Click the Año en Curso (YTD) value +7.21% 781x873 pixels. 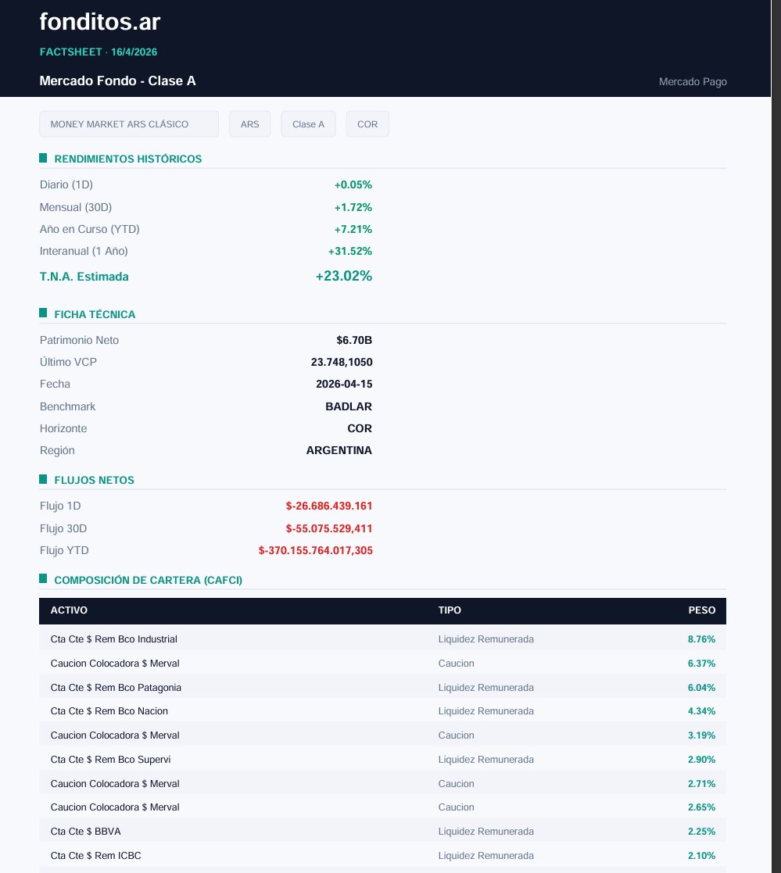tap(353, 229)
